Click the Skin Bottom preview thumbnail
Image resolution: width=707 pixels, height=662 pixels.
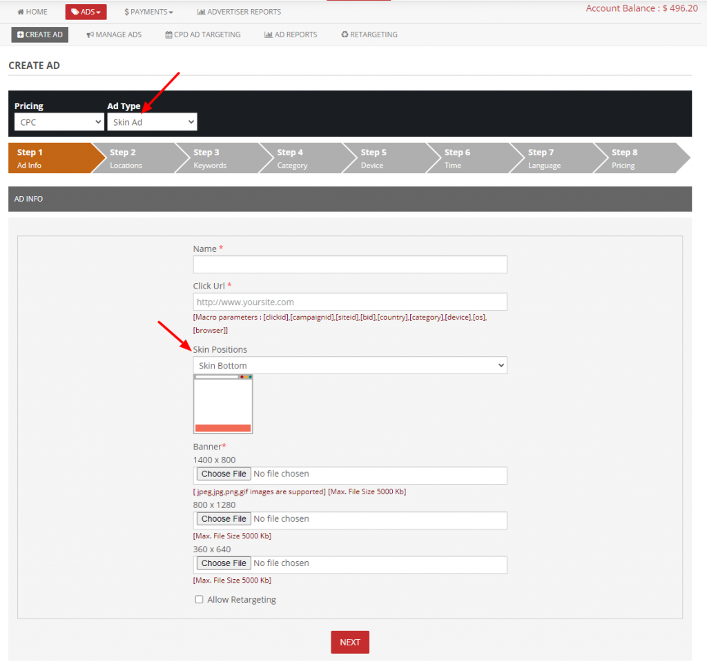point(222,404)
